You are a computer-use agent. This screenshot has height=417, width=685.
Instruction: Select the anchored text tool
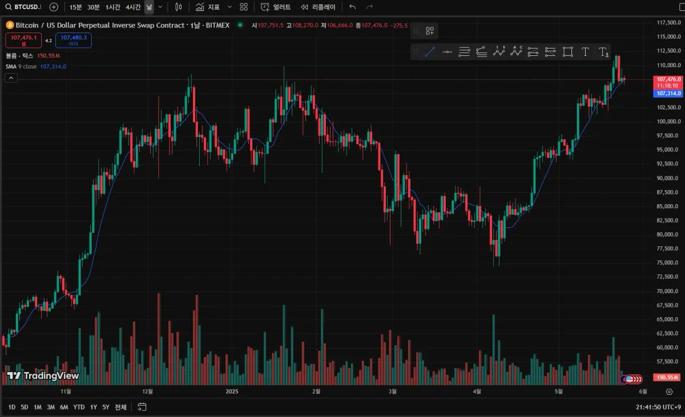603,52
